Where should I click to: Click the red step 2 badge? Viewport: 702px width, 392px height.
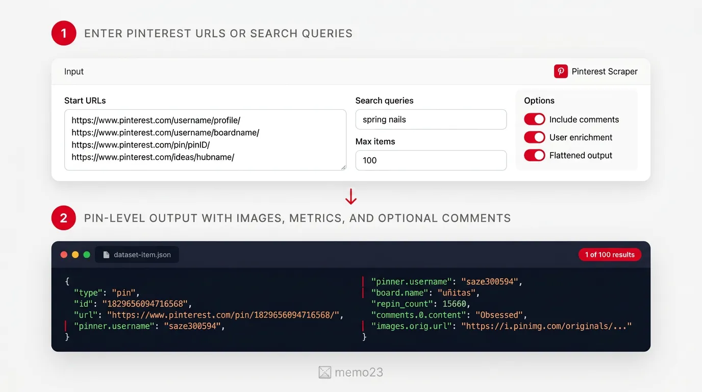[64, 218]
